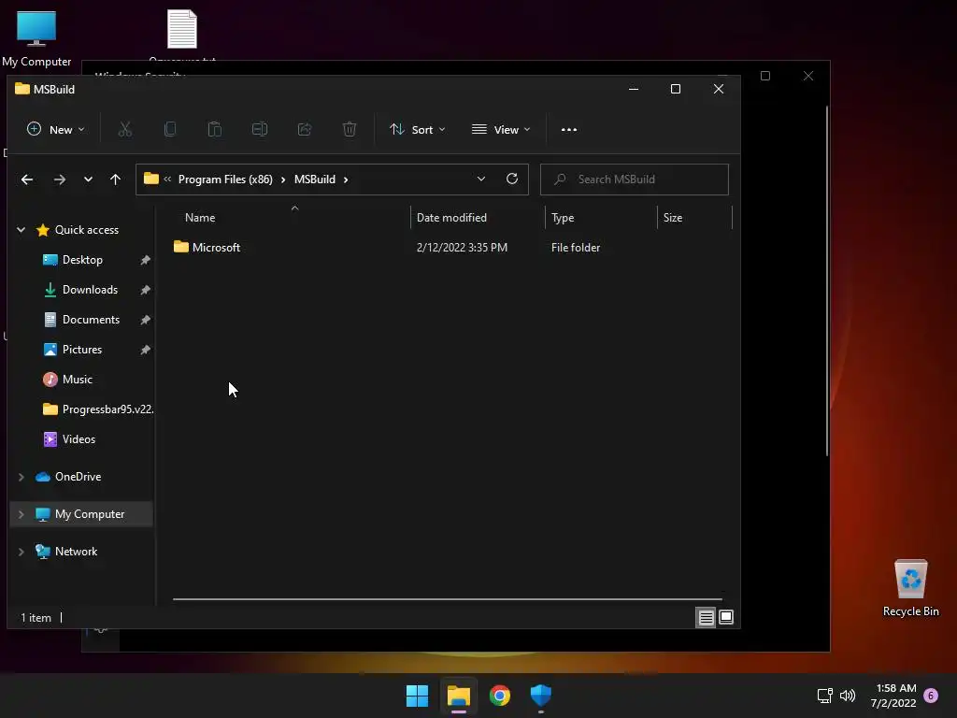Open the View layout dropdown

click(x=501, y=129)
